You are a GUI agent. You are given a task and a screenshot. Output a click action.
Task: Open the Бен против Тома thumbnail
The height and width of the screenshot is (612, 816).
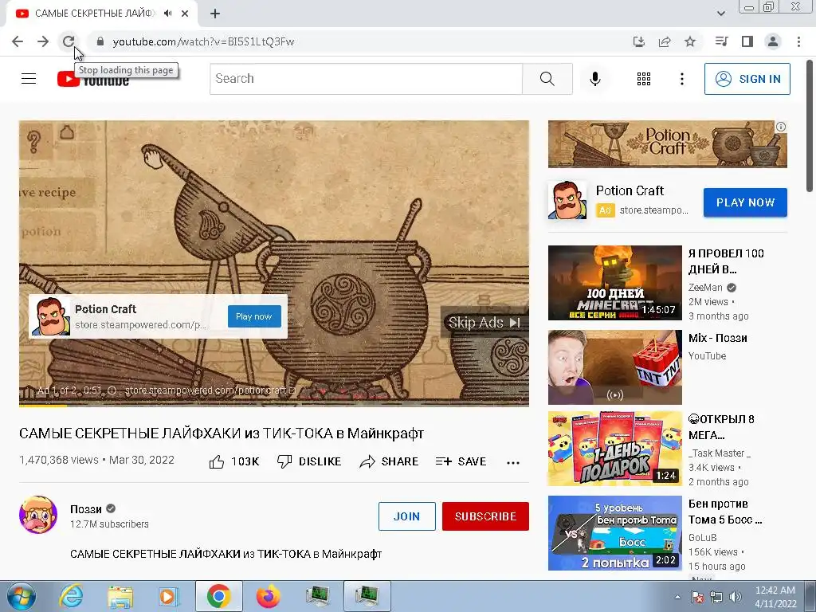tap(614, 533)
